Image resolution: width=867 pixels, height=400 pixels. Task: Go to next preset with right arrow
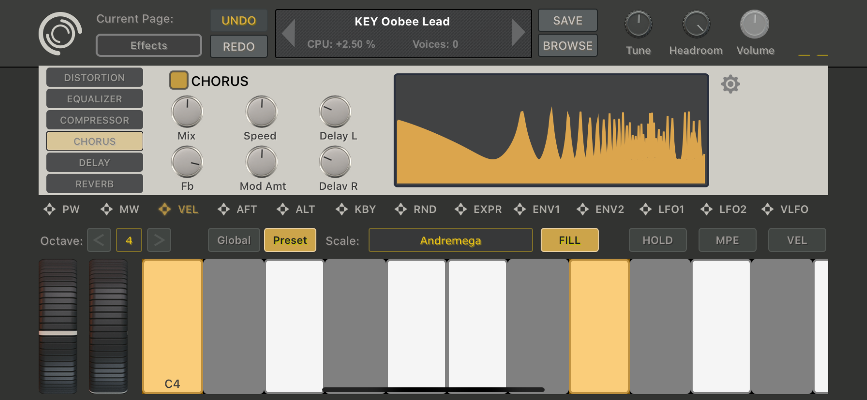coord(518,33)
